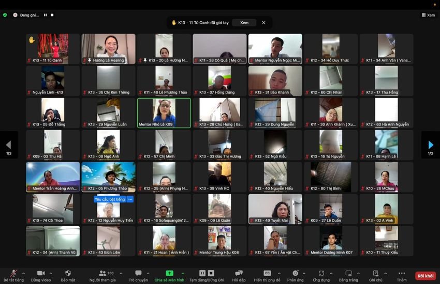Stop the camera using Dừng video
Screen dimensions: 440x284
pos(41,273)
